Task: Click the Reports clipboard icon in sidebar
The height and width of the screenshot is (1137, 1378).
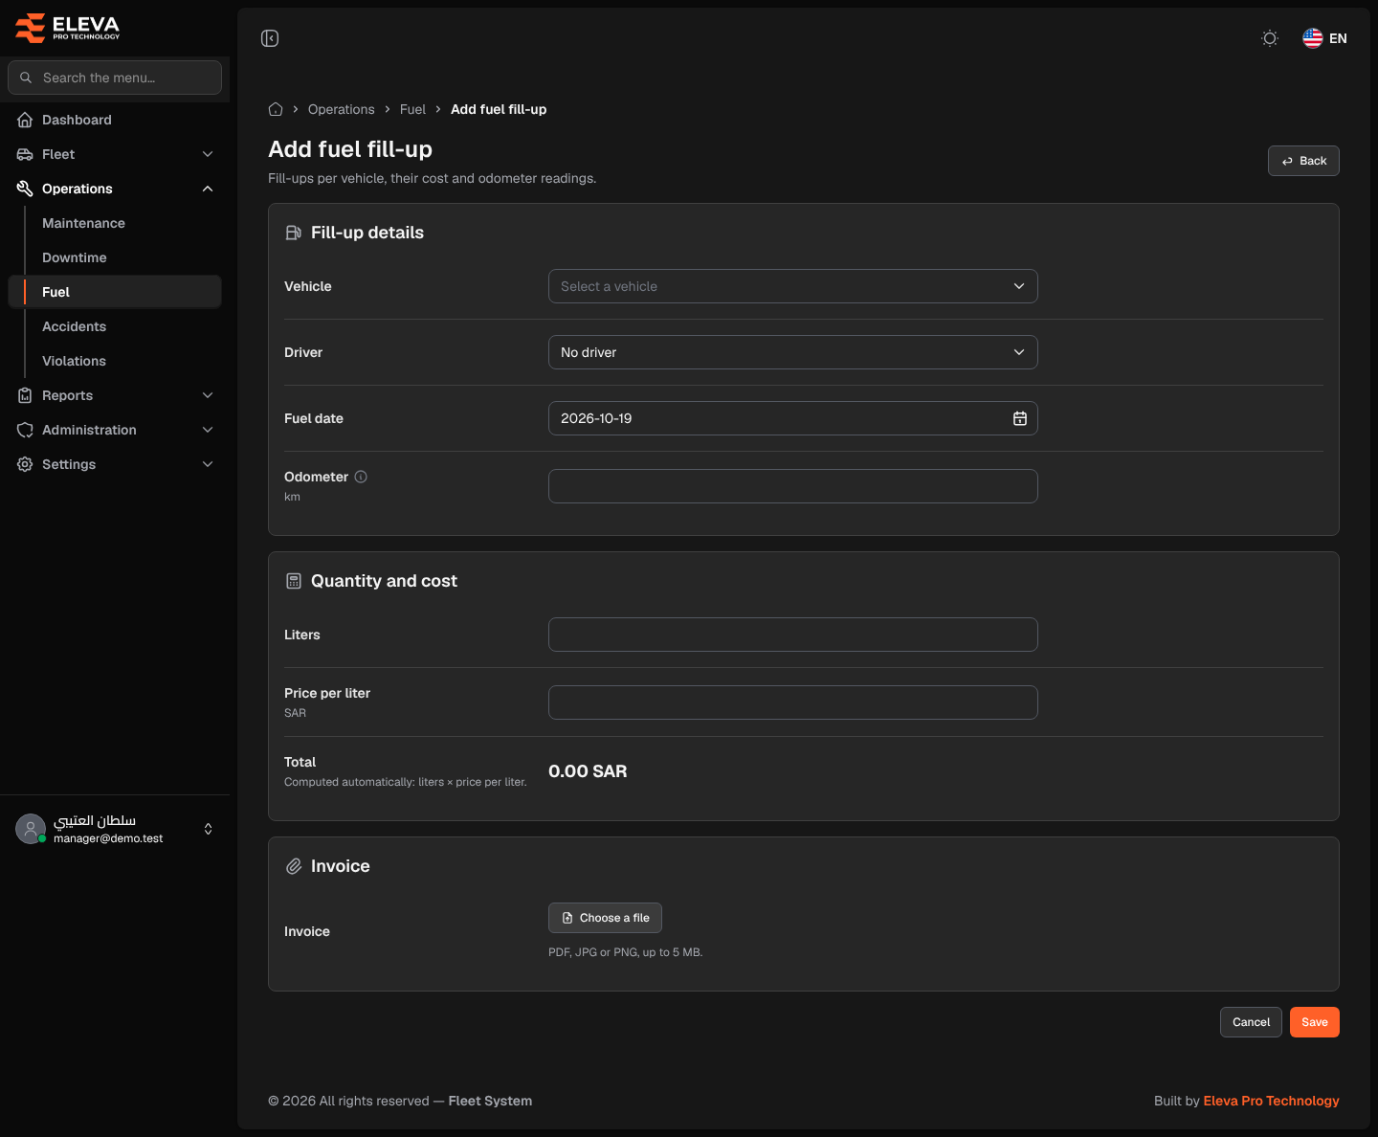Action: 25,395
